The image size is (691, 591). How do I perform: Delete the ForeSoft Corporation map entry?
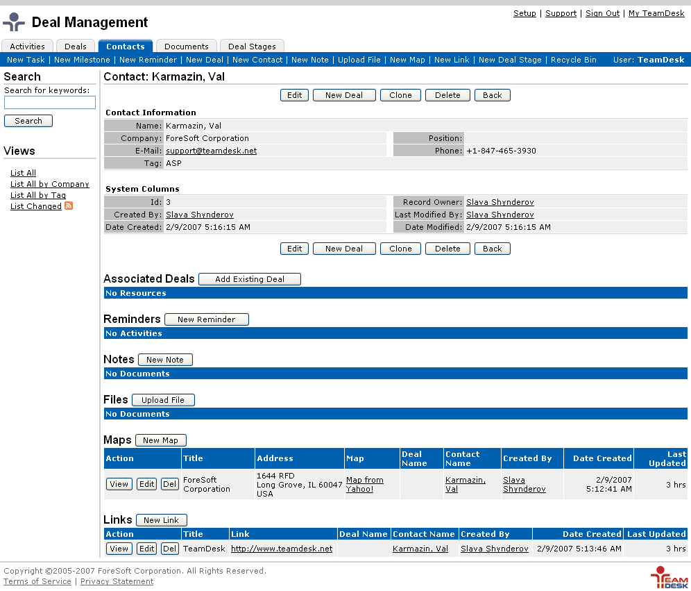pyautogui.click(x=169, y=484)
